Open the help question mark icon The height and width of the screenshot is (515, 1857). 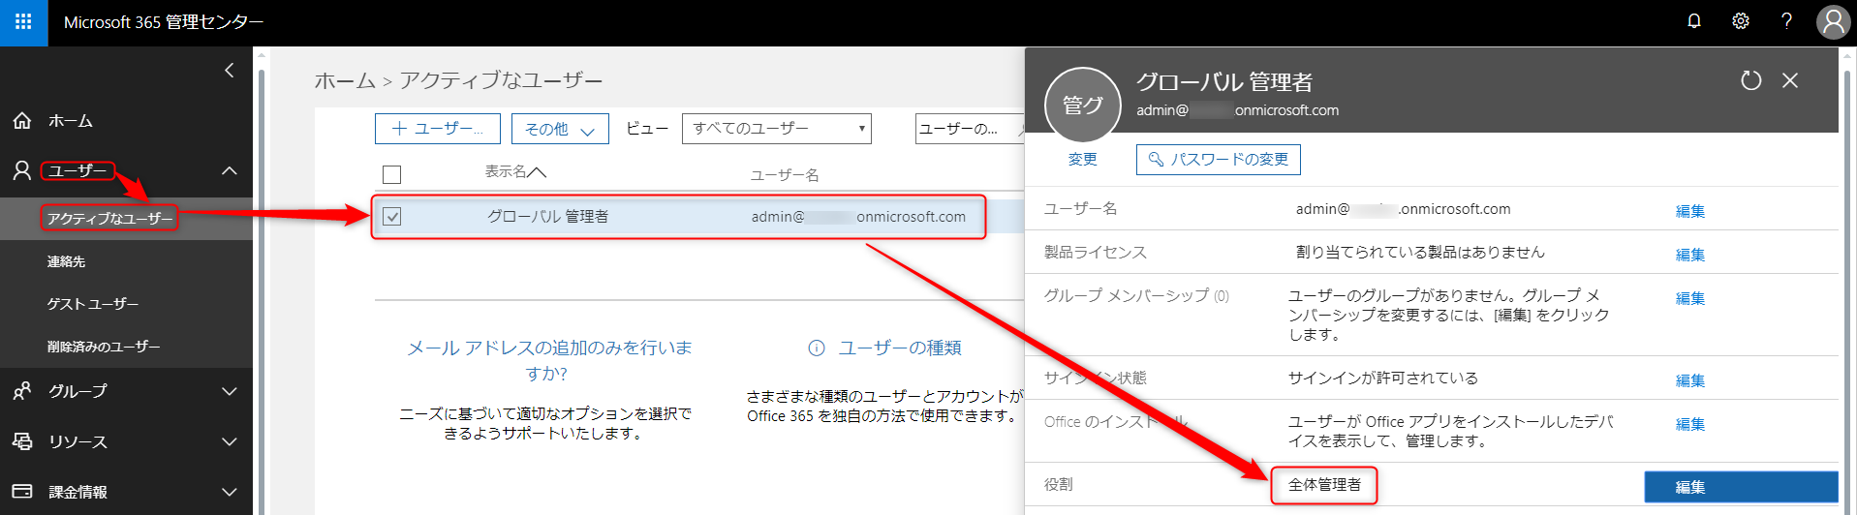1786,21
